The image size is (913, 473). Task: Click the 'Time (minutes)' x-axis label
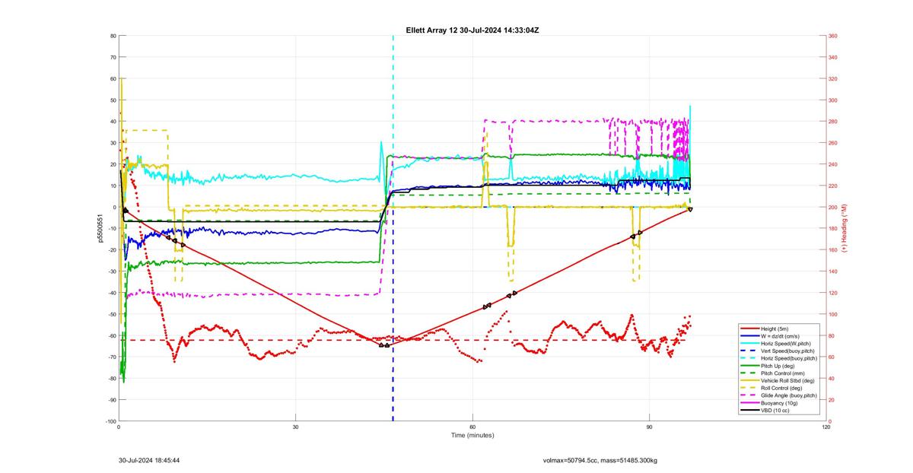(472, 436)
